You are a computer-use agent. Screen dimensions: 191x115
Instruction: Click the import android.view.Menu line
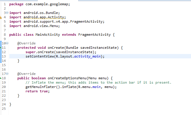click(x=34, y=26)
